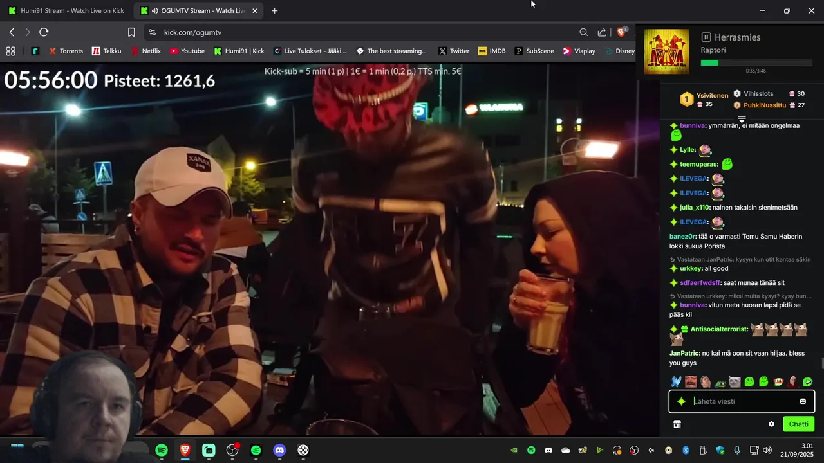The height and width of the screenshot is (463, 824).
Task: Switch to Humi91 Stream browser tab
Action: 66,10
